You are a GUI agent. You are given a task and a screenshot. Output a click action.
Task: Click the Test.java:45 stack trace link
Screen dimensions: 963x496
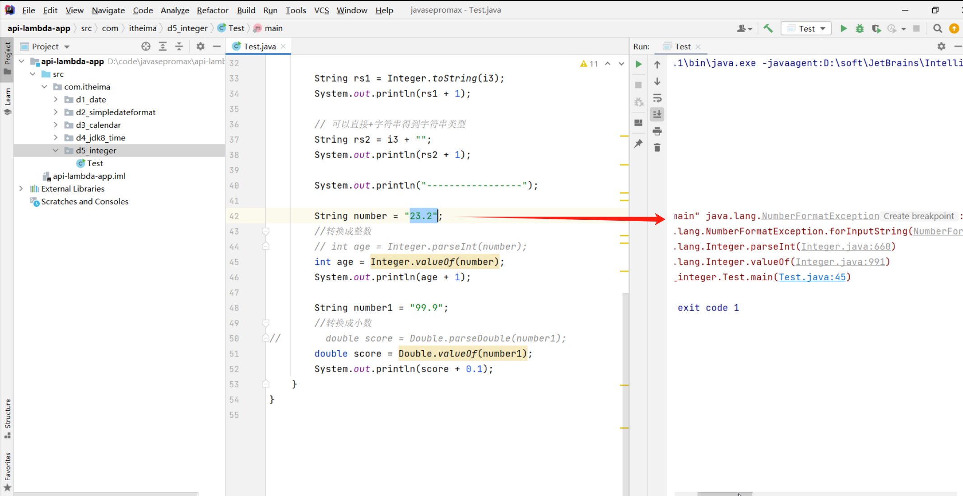coord(812,277)
